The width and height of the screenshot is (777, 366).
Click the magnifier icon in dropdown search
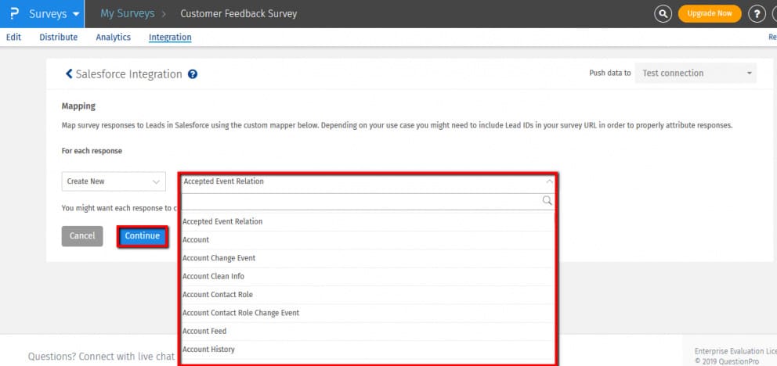pyautogui.click(x=547, y=200)
